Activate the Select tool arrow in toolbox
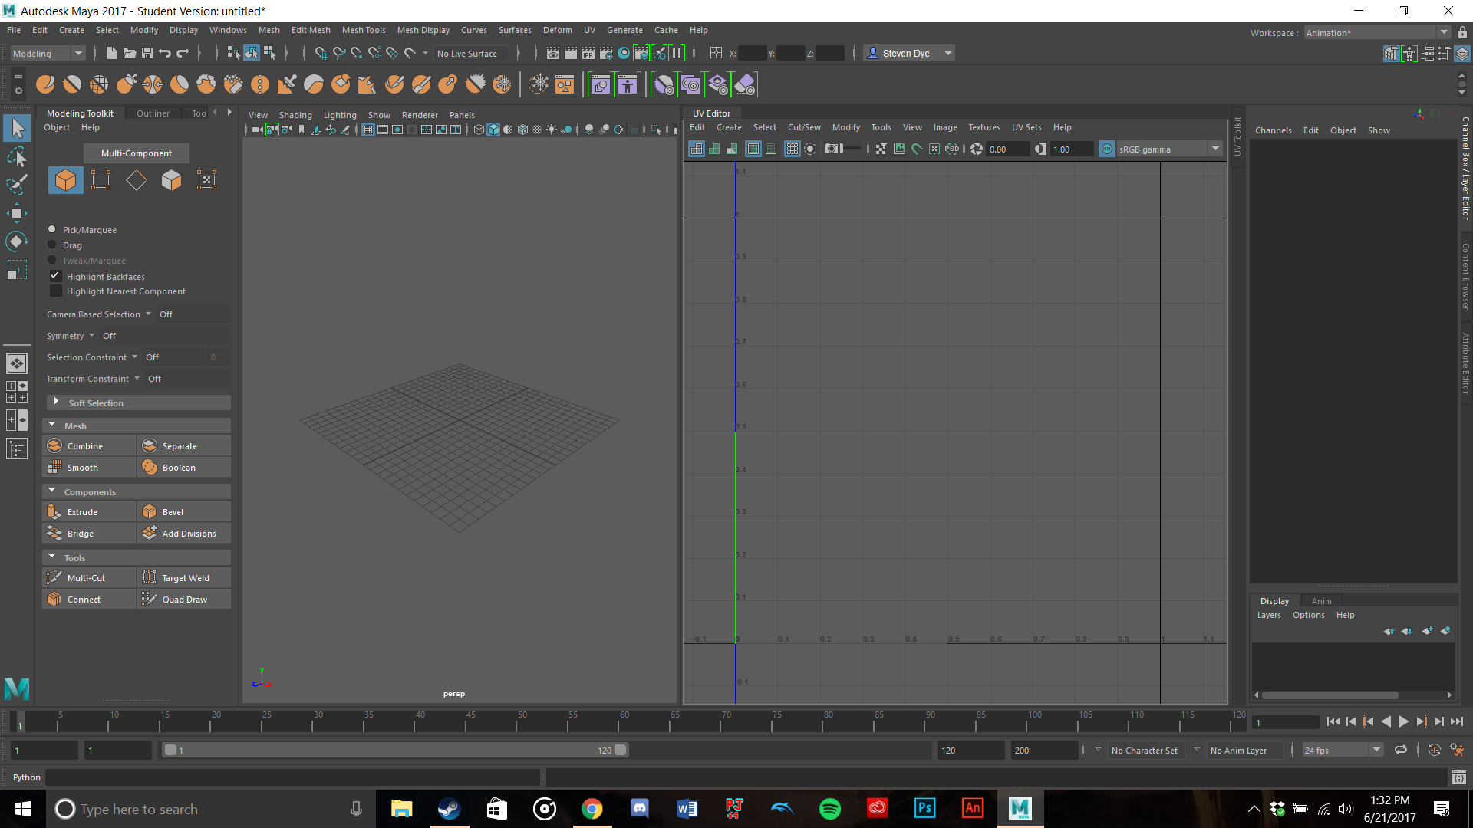Image resolution: width=1473 pixels, height=828 pixels. pos(17,128)
